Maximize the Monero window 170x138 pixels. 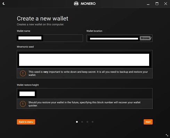157,4
